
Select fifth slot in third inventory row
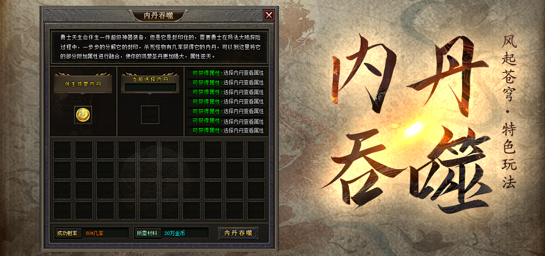149,190
